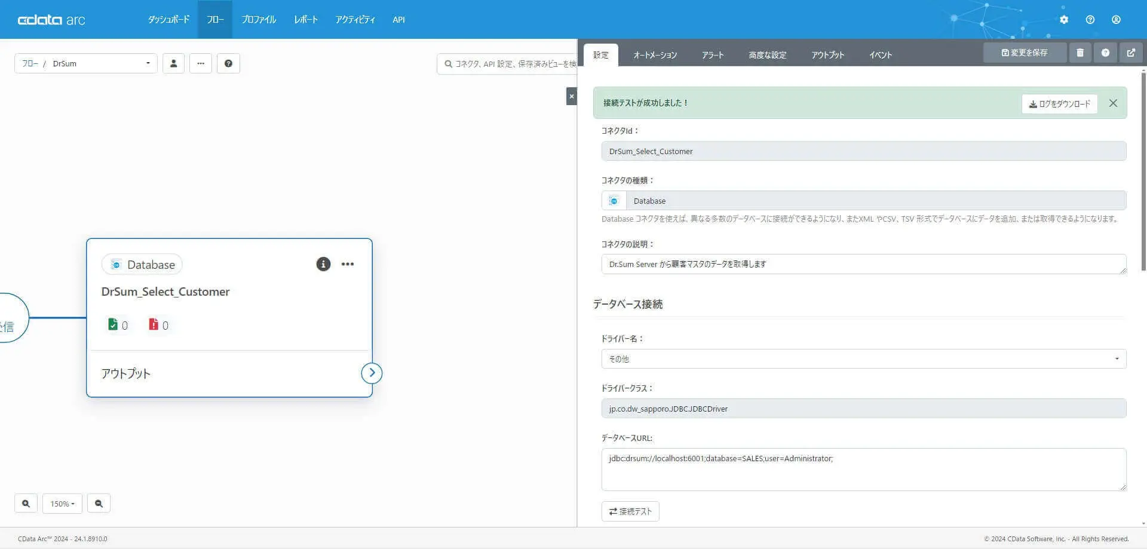Image resolution: width=1147 pixels, height=549 pixels.
Task: Switch to the 高度な設定 tab
Action: coord(768,55)
